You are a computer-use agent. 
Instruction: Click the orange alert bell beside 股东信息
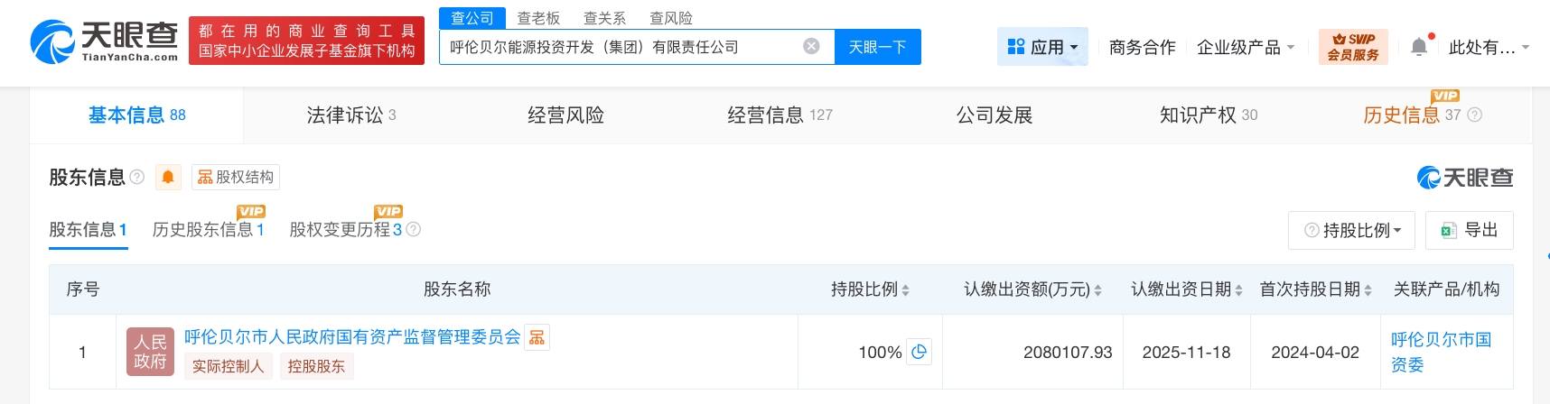point(168,177)
